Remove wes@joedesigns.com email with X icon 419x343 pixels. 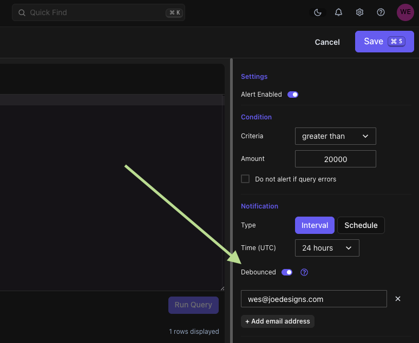[398, 299]
